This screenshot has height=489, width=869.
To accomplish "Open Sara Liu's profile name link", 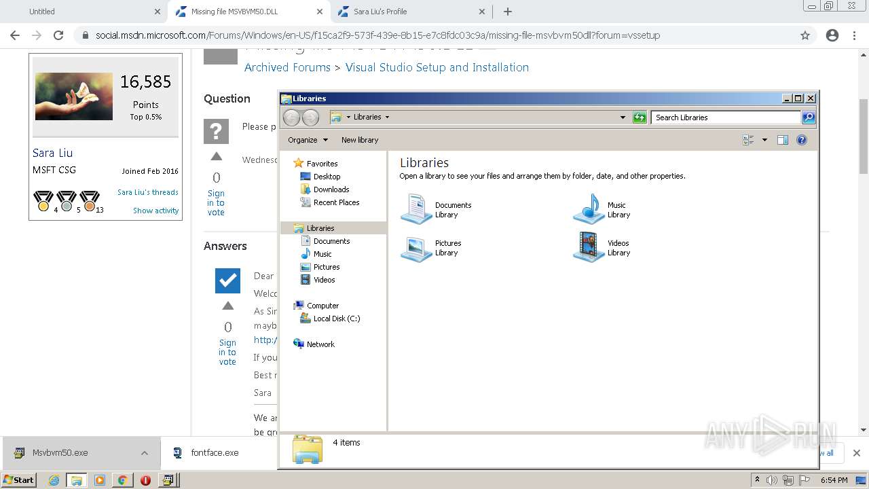I will 52,153.
